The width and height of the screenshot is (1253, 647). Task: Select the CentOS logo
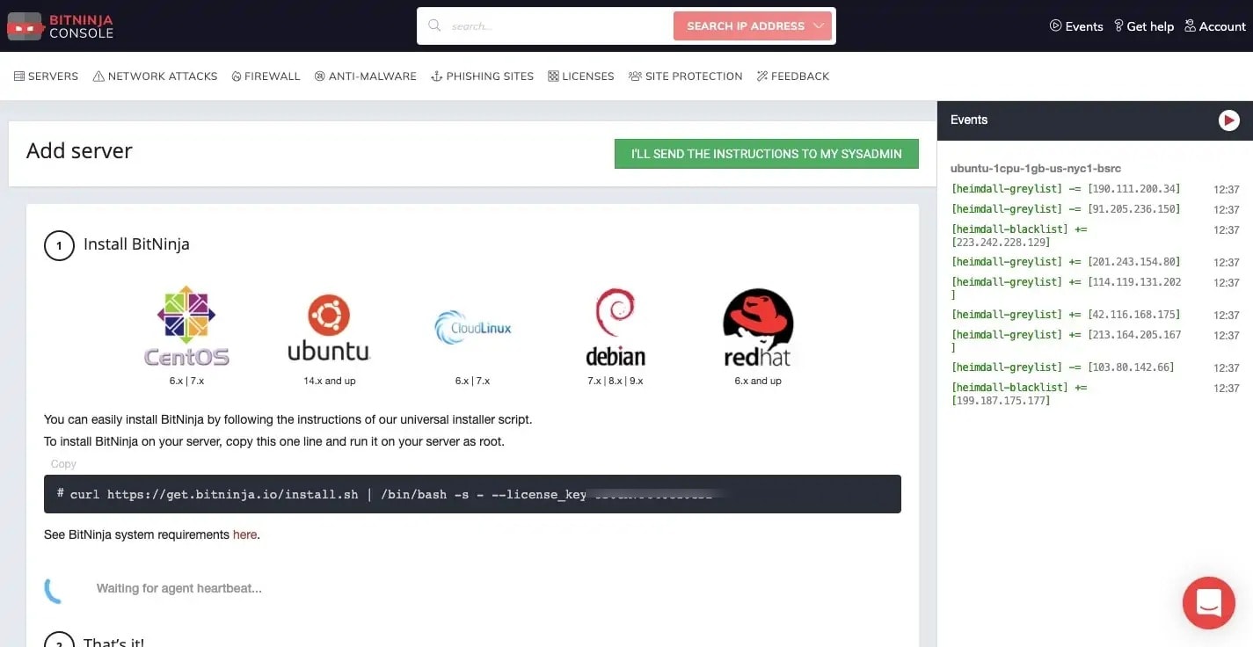click(x=186, y=326)
